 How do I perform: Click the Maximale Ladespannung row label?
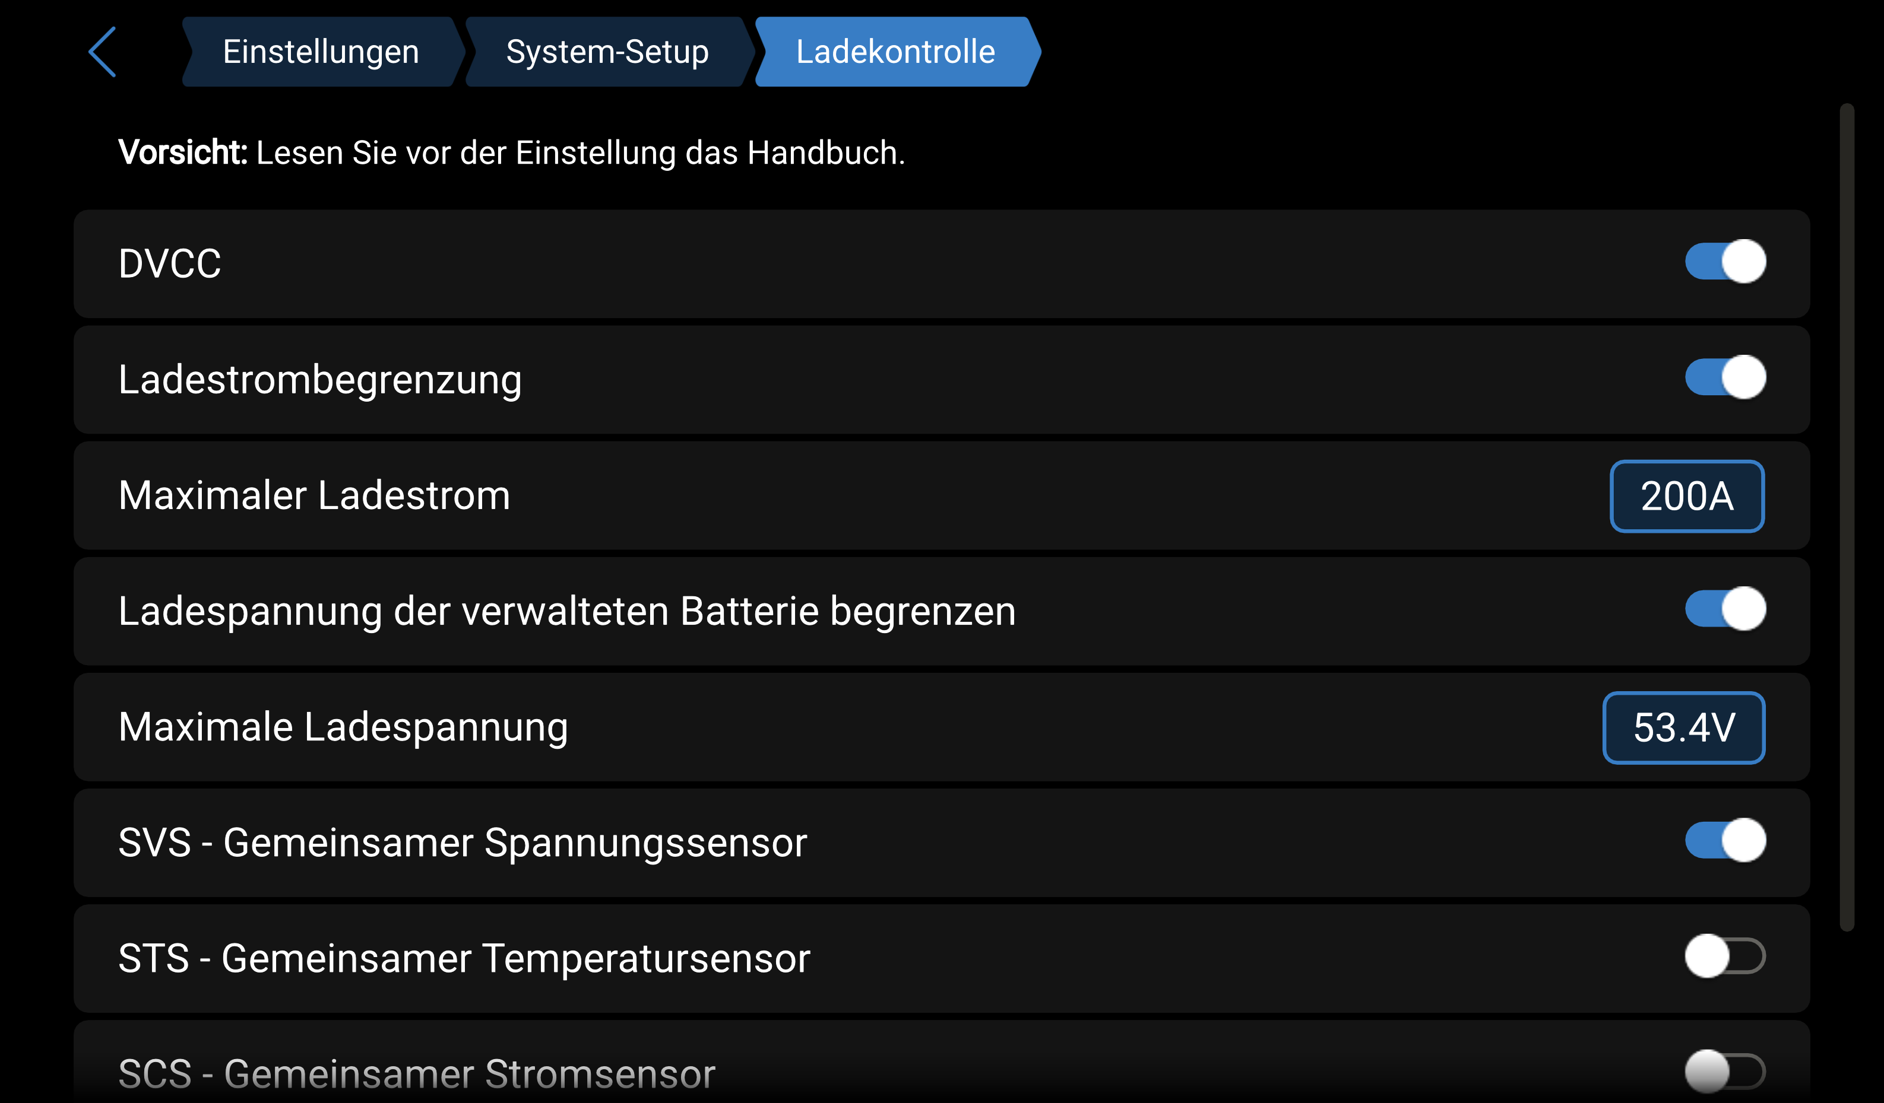coord(343,727)
